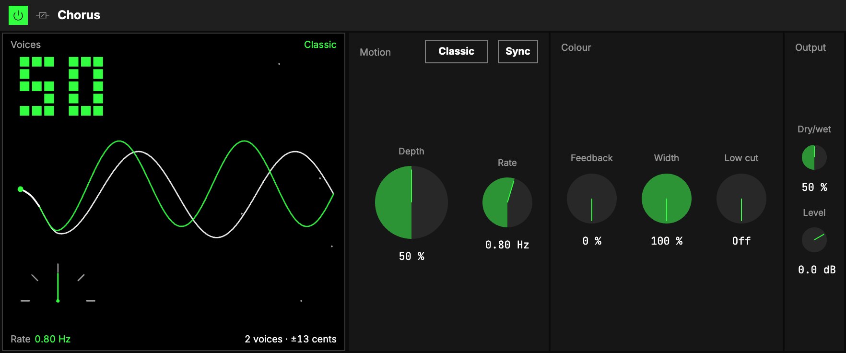Click the Colour section label
846x353 pixels.
[576, 47]
